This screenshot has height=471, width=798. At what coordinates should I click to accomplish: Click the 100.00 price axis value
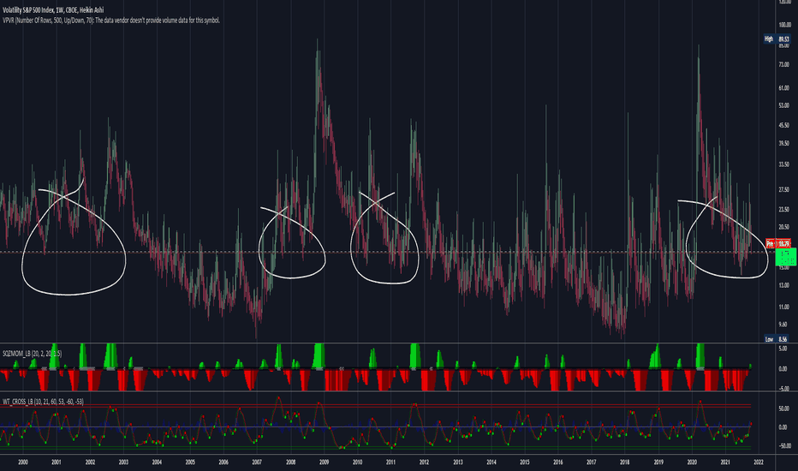784,25
